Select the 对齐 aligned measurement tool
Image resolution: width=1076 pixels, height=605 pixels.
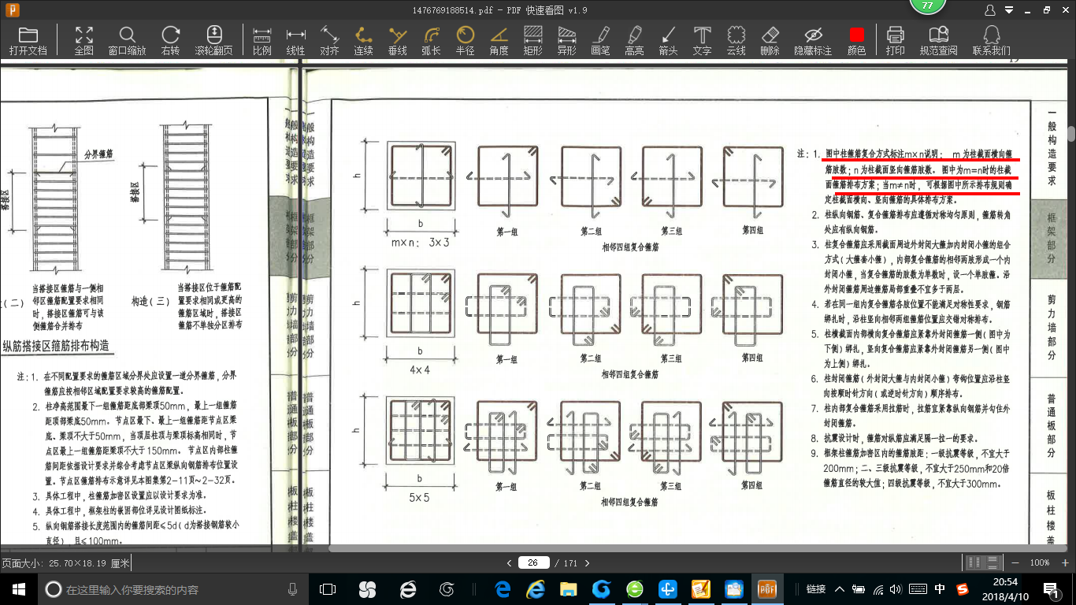[329, 40]
